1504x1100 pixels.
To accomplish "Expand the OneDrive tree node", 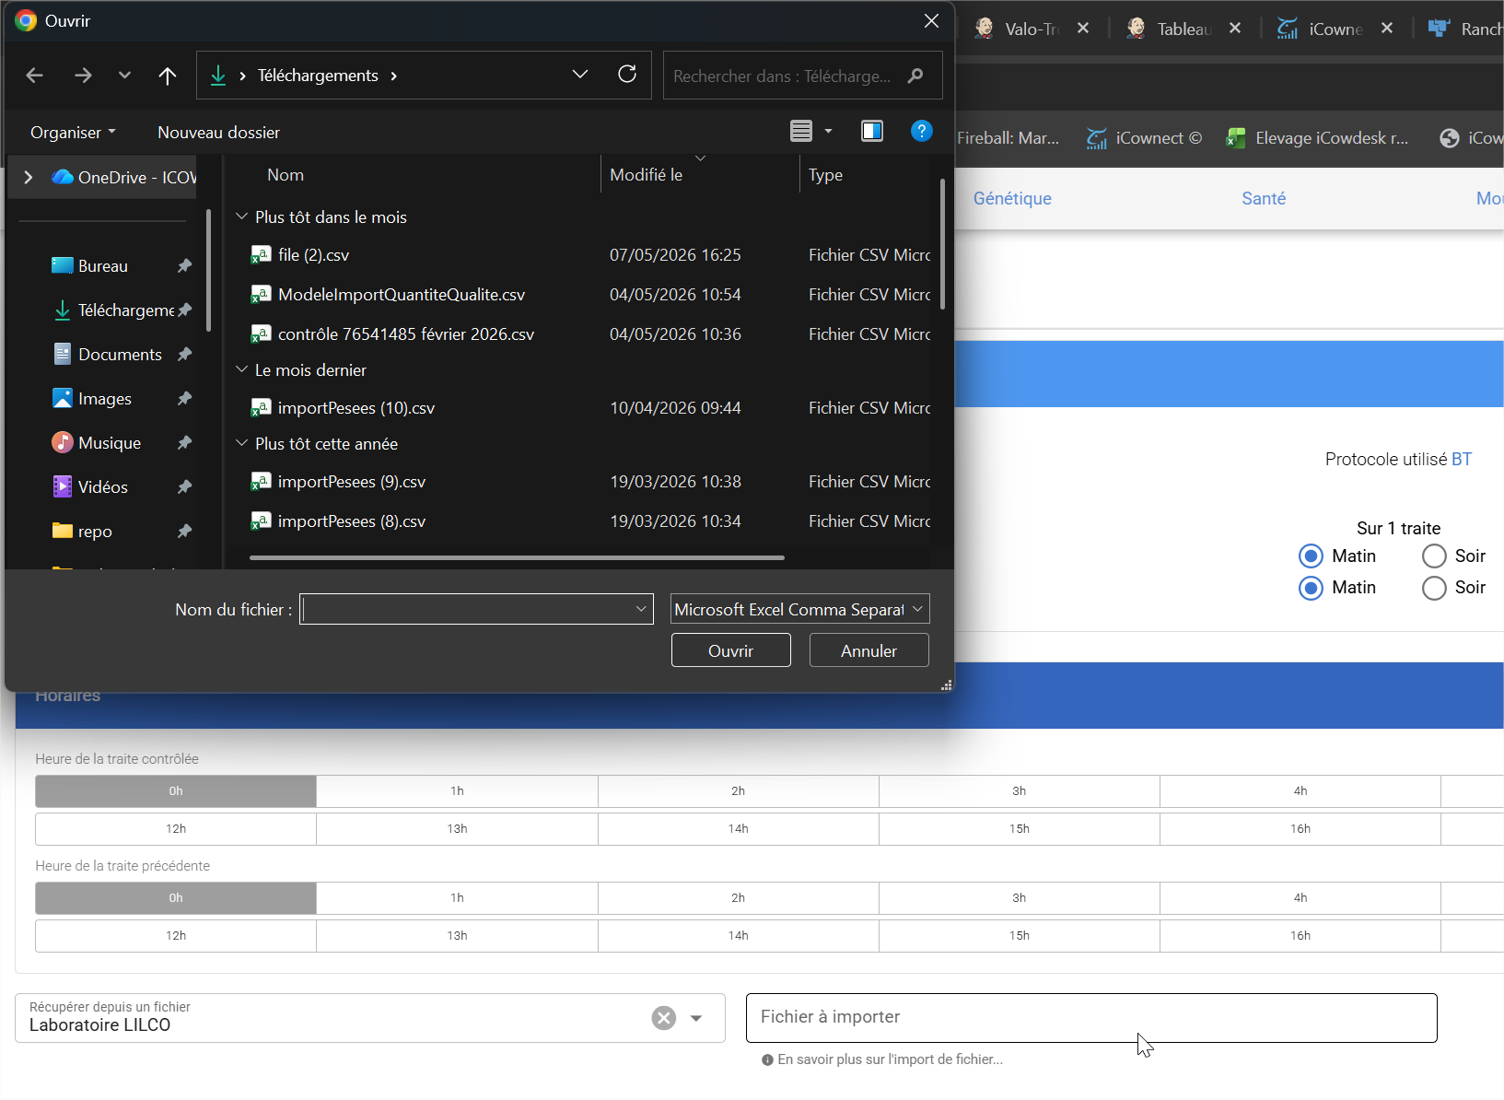I will 29,177.
